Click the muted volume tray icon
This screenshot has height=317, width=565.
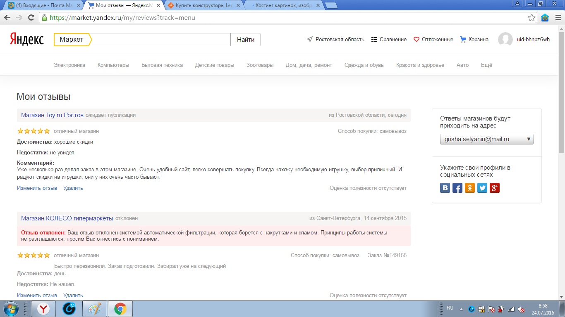522,309
